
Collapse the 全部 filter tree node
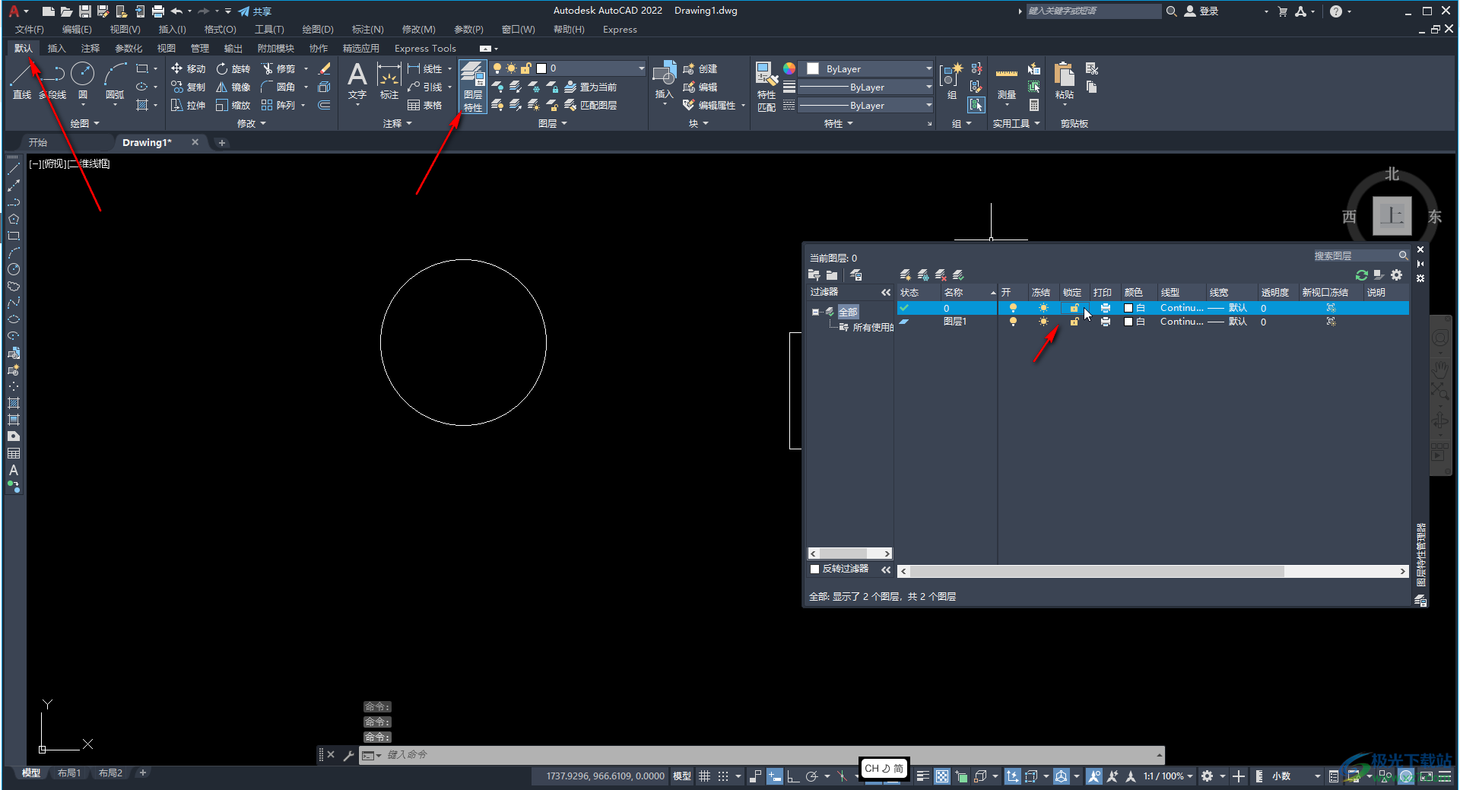(x=815, y=312)
